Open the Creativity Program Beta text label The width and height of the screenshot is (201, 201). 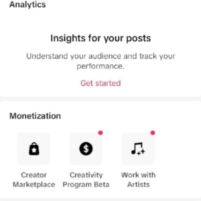point(86,180)
